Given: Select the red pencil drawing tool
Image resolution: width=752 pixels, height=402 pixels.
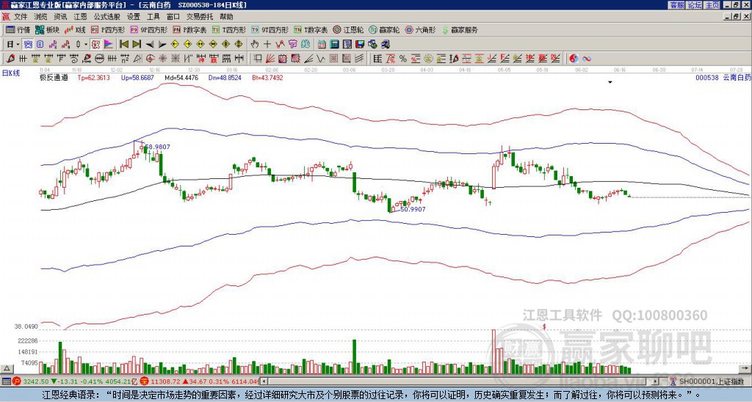Looking at the screenshot, I should (9, 59).
